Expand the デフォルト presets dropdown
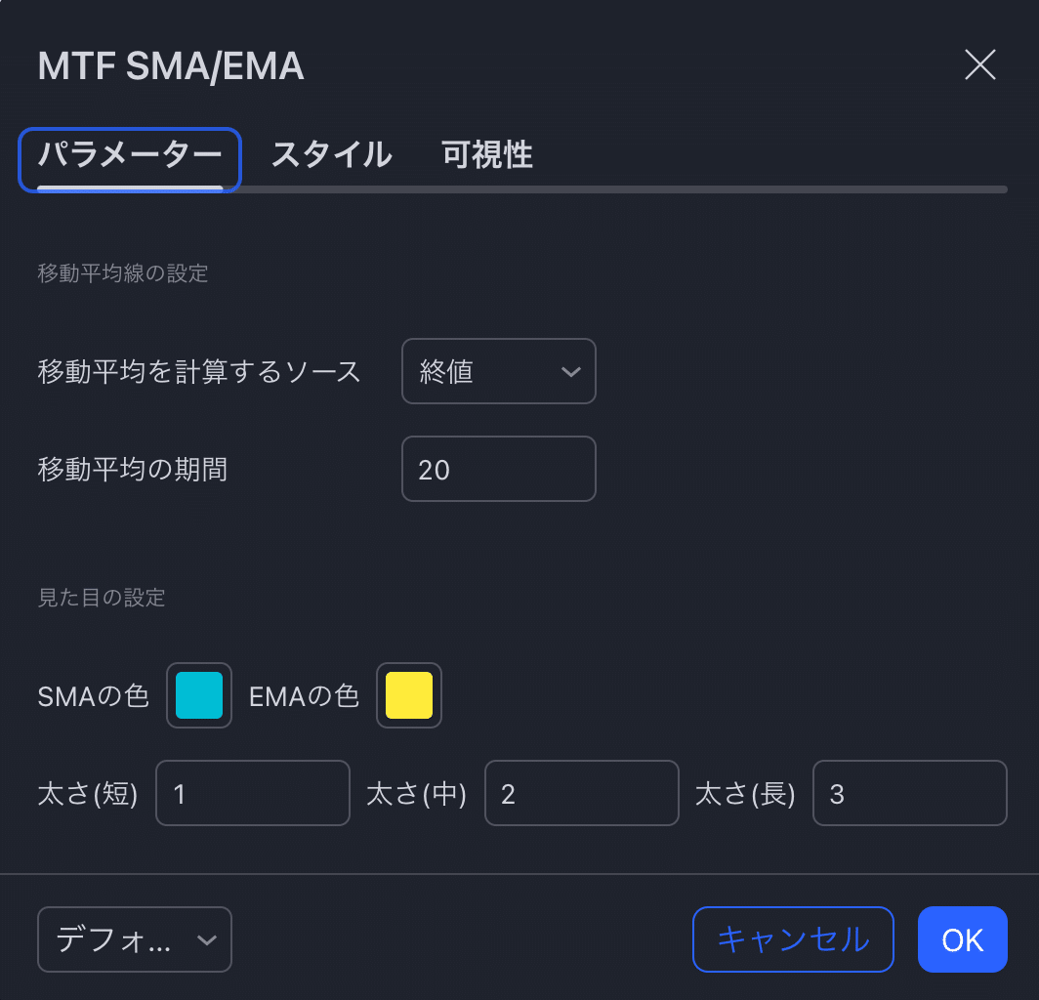The image size is (1039, 1000). pyautogui.click(x=134, y=939)
